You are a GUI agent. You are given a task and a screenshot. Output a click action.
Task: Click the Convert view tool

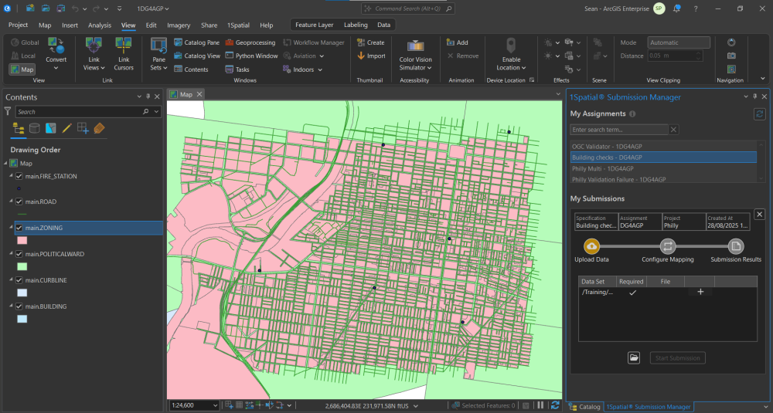click(x=56, y=54)
